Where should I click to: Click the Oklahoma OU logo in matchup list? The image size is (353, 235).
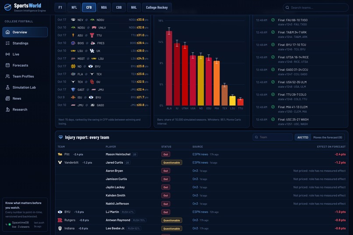point(92,82)
